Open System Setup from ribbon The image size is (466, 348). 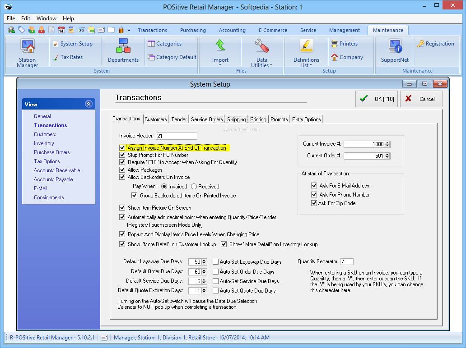[x=73, y=44]
